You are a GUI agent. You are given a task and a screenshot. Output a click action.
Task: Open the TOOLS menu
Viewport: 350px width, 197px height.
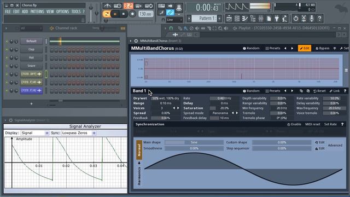point(76,11)
